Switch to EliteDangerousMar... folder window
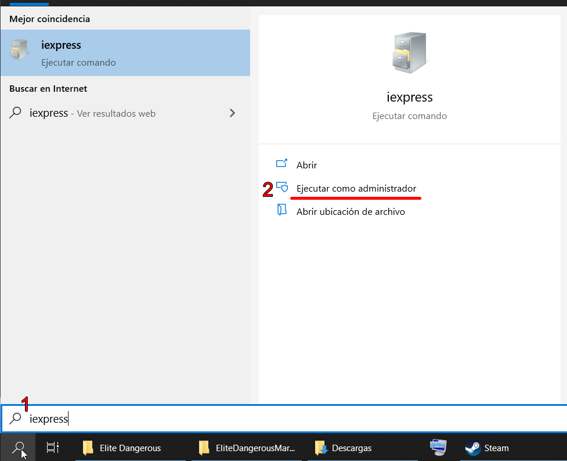The height and width of the screenshot is (461, 567). [247, 448]
